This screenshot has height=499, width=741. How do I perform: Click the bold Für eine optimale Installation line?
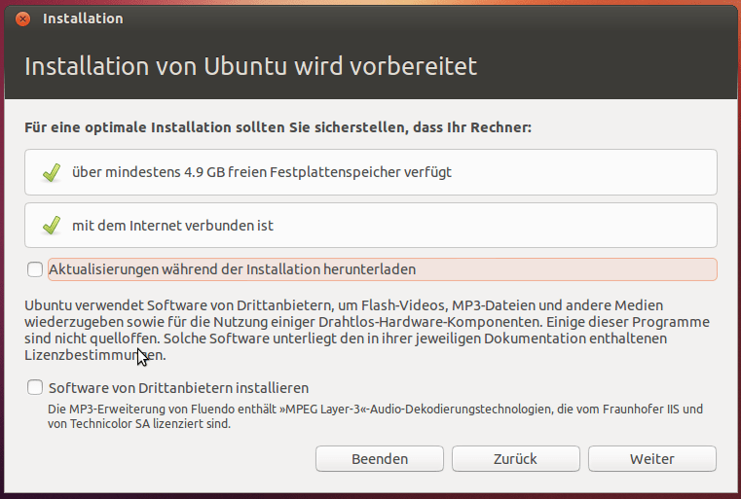click(x=278, y=127)
